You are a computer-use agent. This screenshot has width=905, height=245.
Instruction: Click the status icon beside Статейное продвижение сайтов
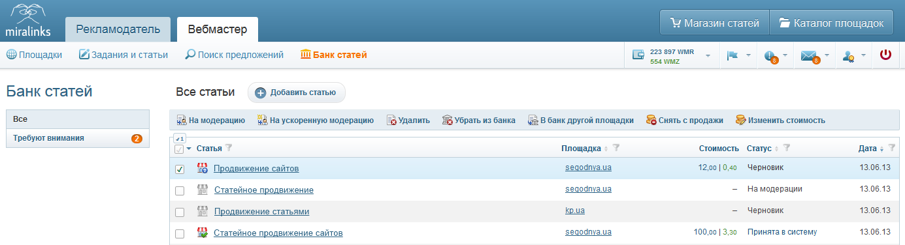[202, 233]
